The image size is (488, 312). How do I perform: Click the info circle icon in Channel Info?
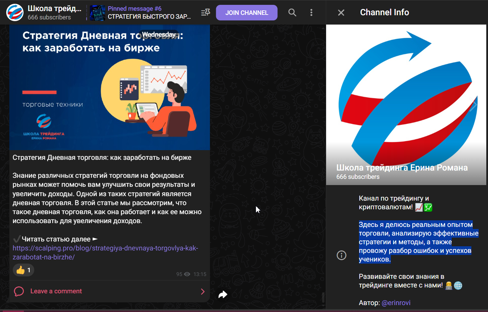(341, 255)
